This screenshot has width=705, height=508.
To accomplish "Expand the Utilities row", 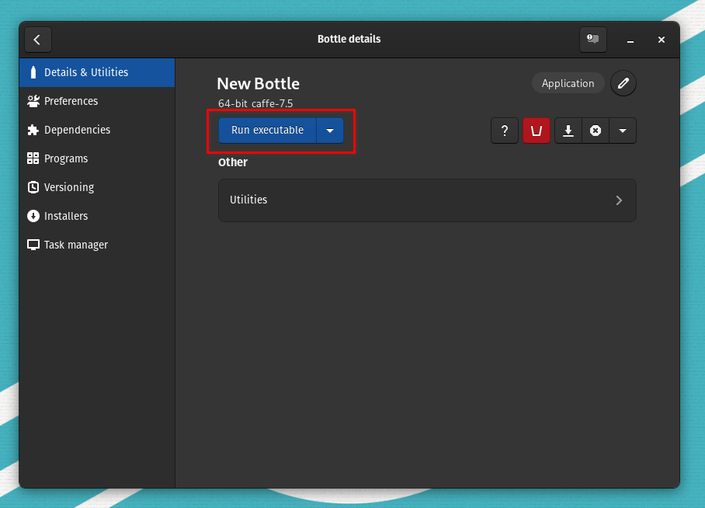I will click(427, 200).
